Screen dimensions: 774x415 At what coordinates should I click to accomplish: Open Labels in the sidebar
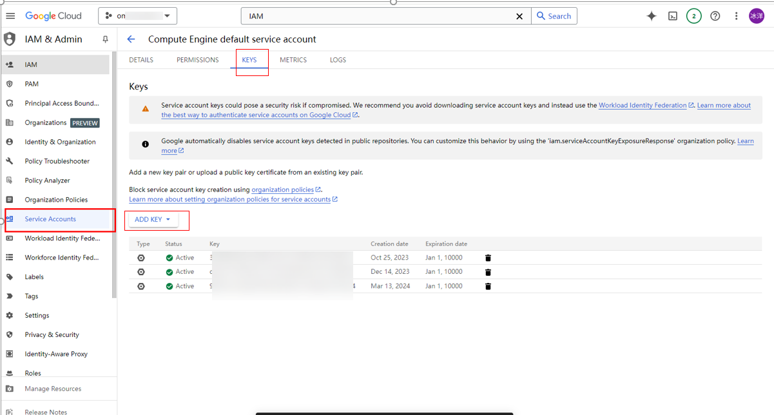point(57,277)
